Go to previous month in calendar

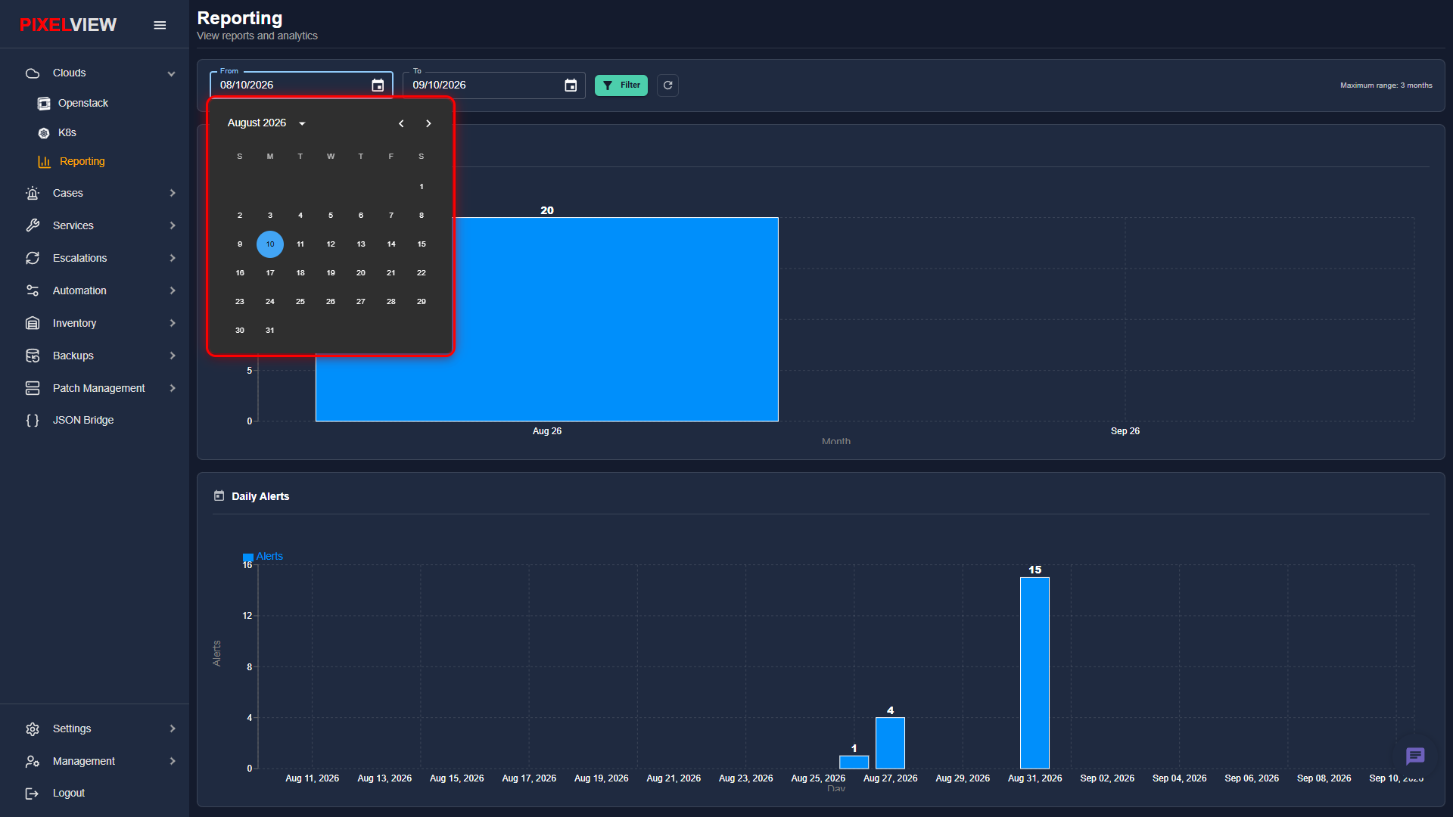click(x=401, y=123)
